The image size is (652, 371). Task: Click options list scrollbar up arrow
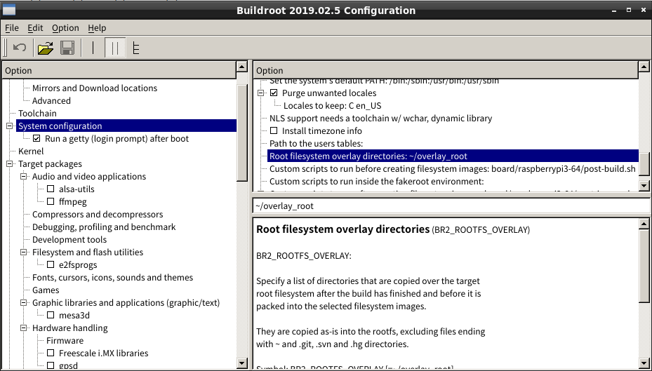644,67
